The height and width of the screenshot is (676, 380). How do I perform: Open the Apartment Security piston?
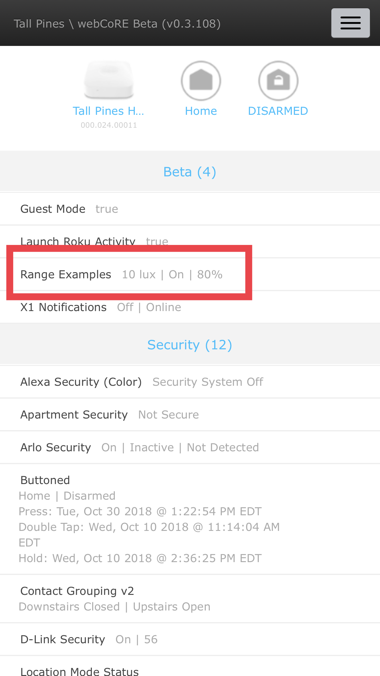[190, 415]
